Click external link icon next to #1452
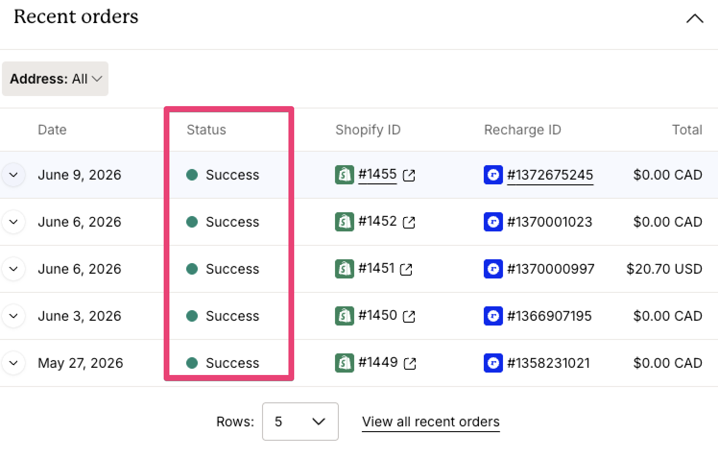 409,222
